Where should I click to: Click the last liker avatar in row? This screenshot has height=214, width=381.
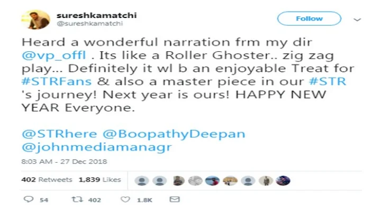(284, 180)
